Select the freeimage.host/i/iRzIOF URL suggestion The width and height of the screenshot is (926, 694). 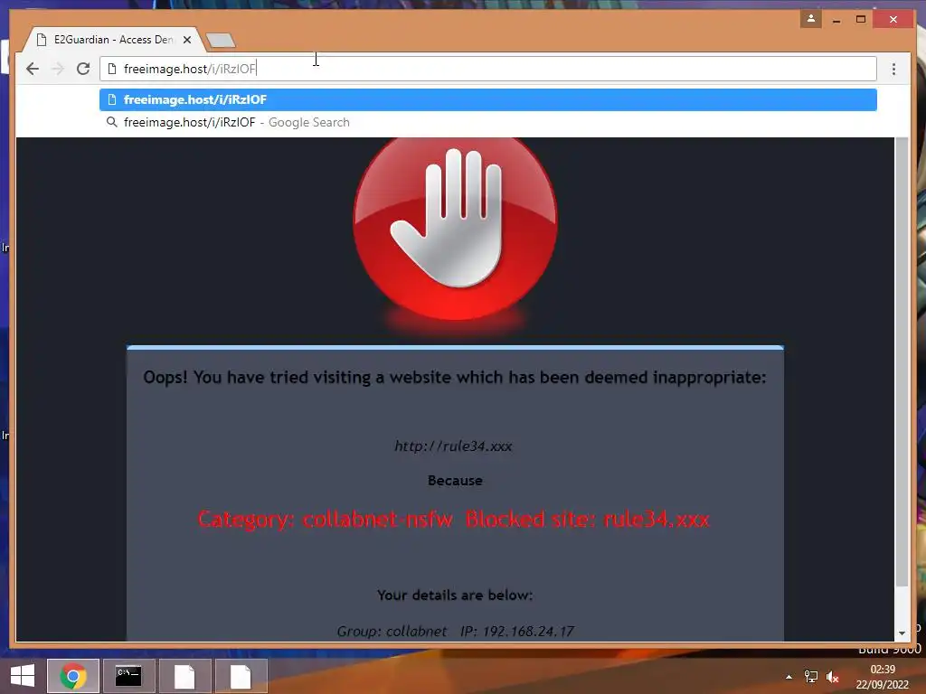(487, 99)
